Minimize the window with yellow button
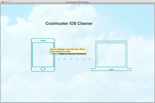155x103 pixels. point(6,2)
